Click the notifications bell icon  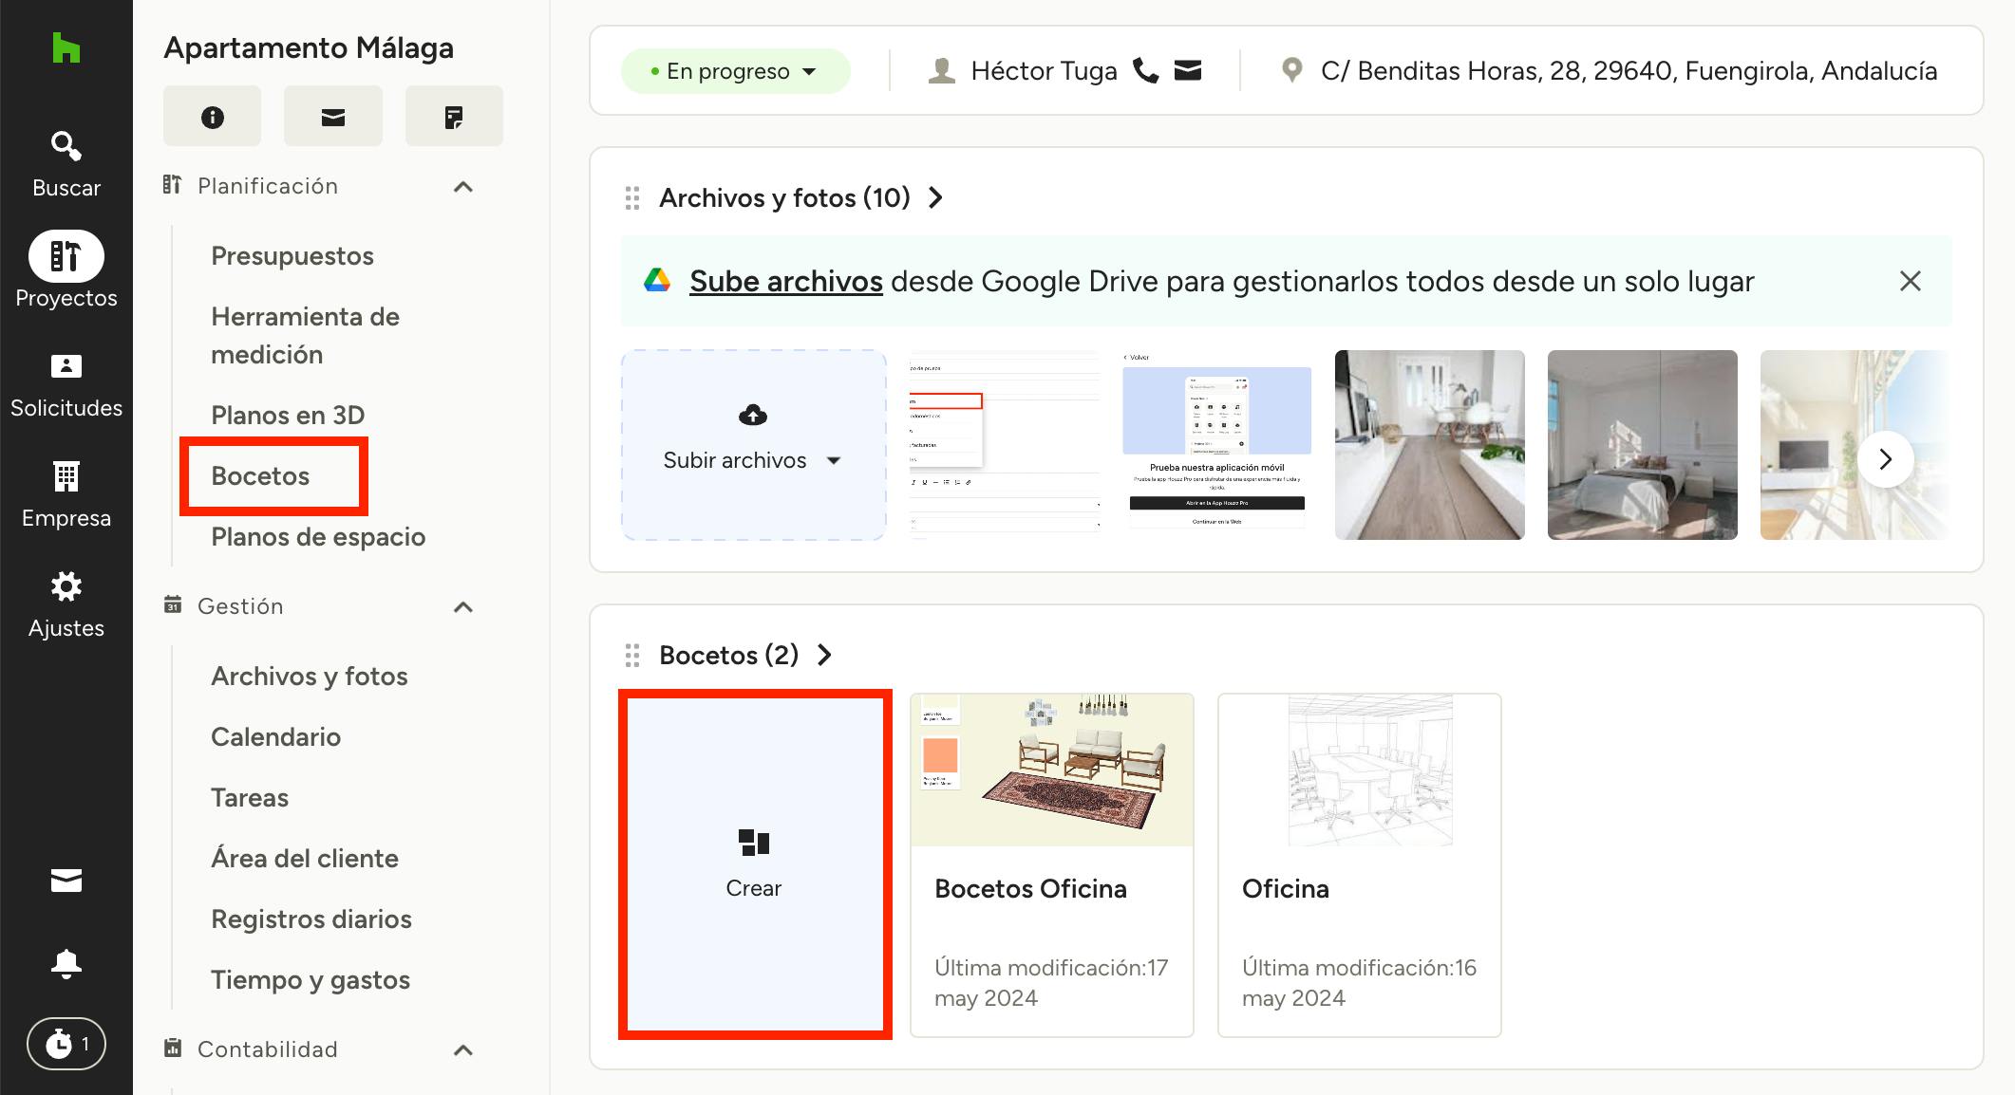pos(66,963)
